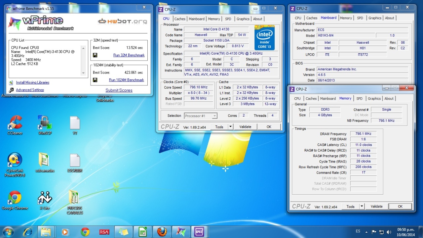Screen dimensions: 423x238
Task: Click the Action Center flag tray icon
Action: (374, 232)
